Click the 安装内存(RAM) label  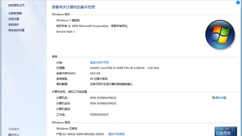(66, 73)
